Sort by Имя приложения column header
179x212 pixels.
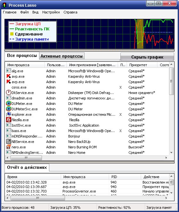[92, 65]
